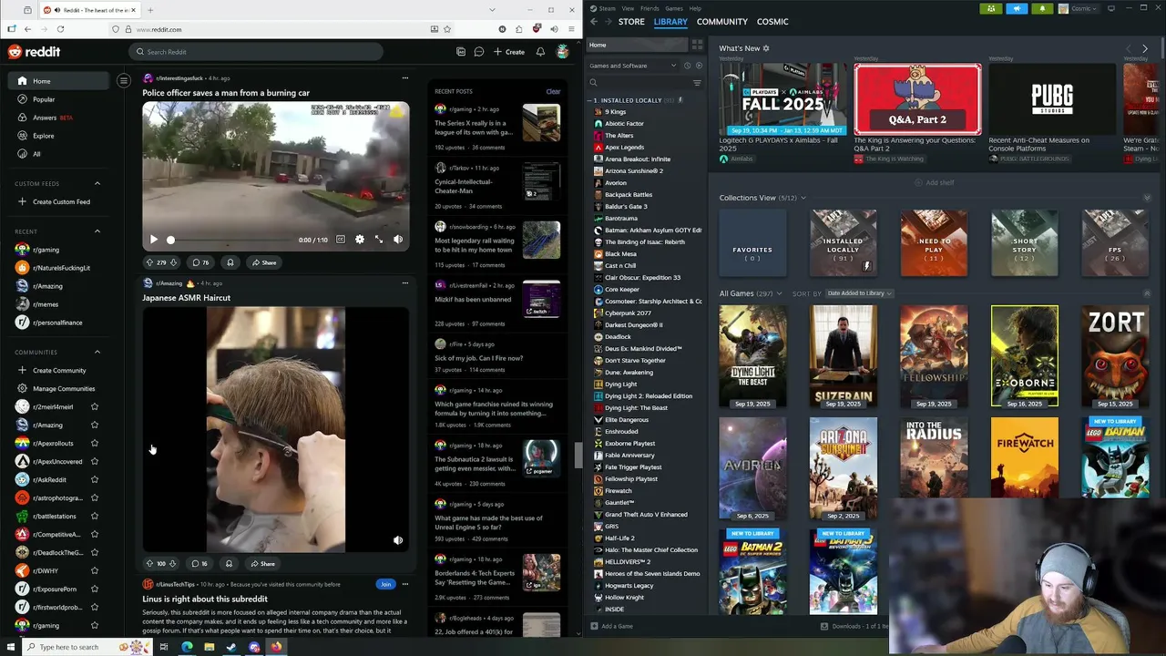Screen dimensions: 1166x656
Task: Switch to Steam STORE tab
Action: 631,21
